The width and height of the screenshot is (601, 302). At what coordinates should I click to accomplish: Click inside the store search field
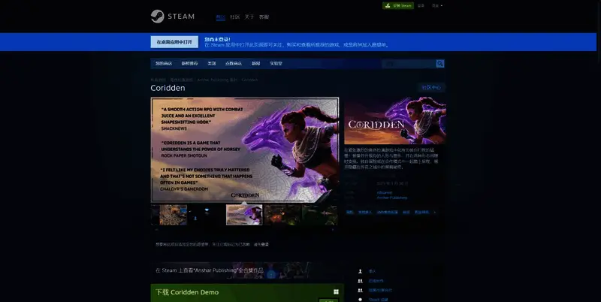click(407, 64)
